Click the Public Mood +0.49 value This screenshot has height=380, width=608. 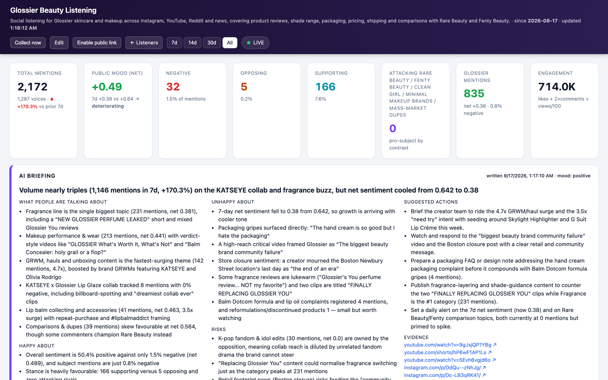(107, 87)
